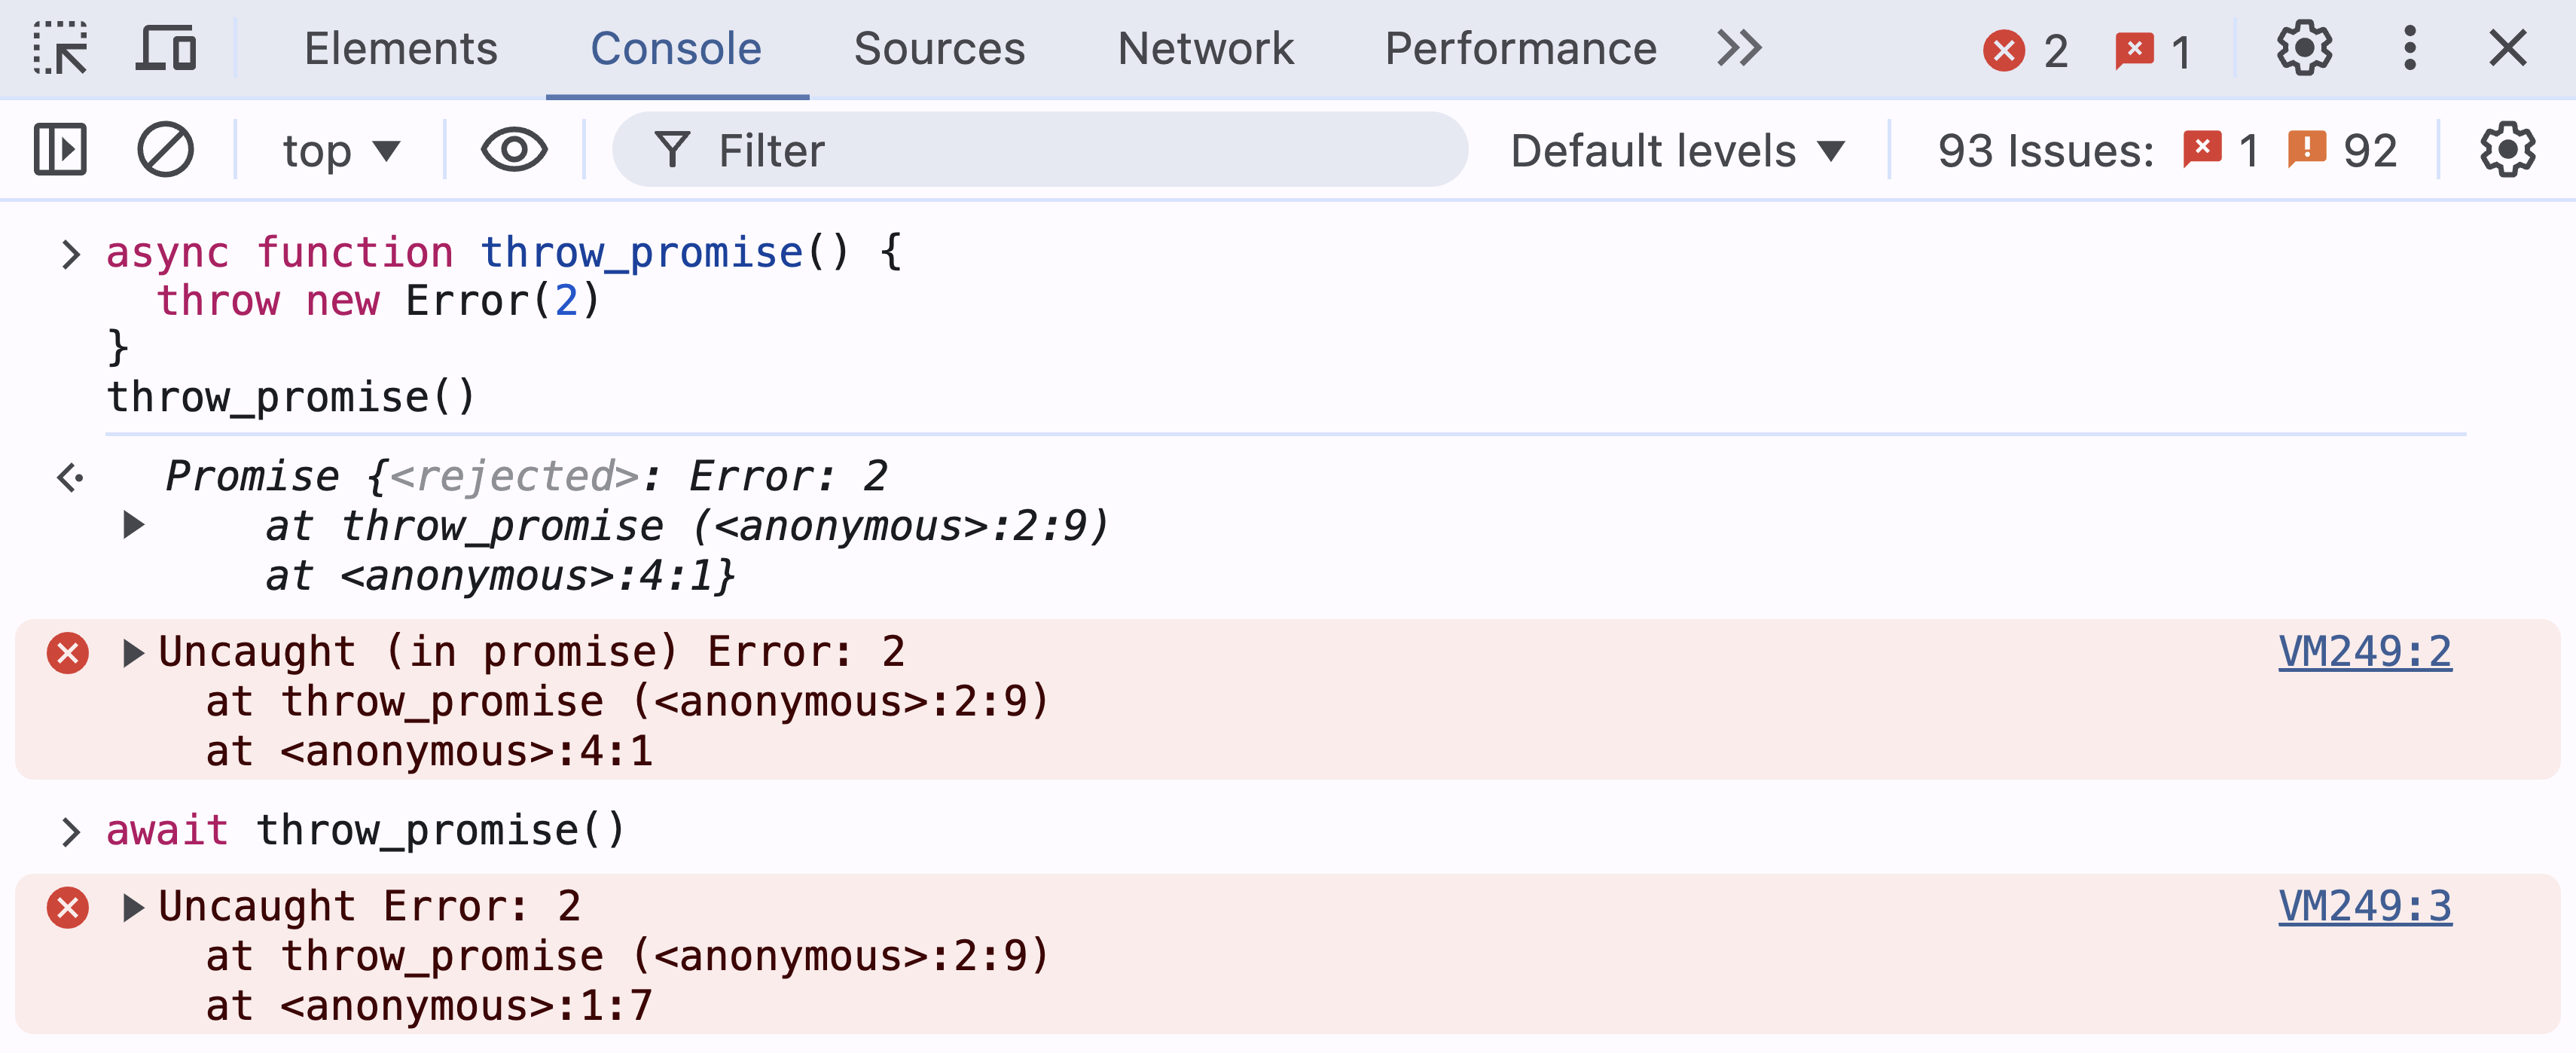The width and height of the screenshot is (2576, 1053).
Task: Open console settings gear icon
Action: click(x=2507, y=150)
